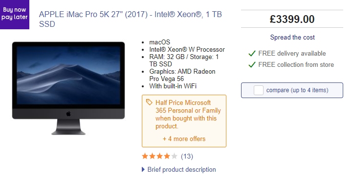Click the £3399.00 price
This screenshot has width=353, height=182.
point(292,19)
